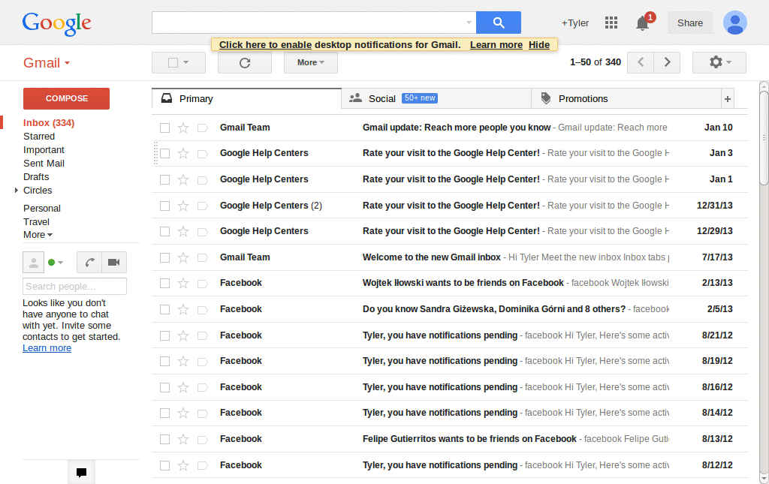The width and height of the screenshot is (769, 484).
Task: Expand the Circles label
Action: click(x=17, y=190)
